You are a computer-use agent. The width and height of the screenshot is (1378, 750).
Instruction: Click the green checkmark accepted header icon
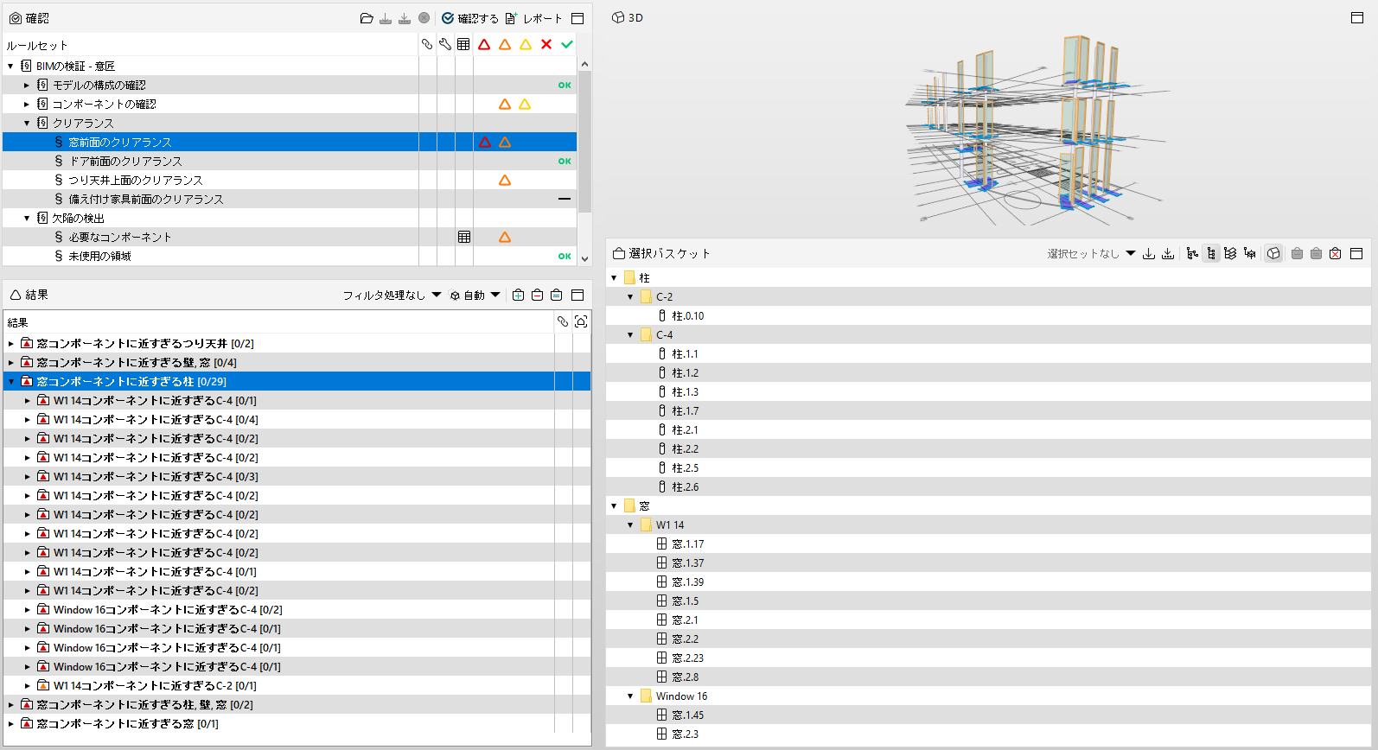567,44
